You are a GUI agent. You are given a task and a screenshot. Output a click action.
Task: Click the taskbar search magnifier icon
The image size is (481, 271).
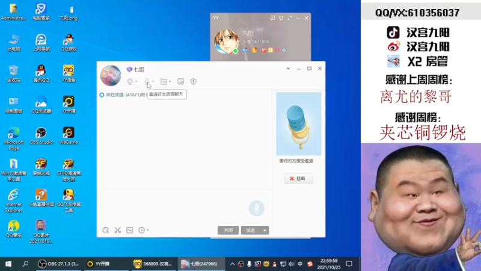coord(25,264)
